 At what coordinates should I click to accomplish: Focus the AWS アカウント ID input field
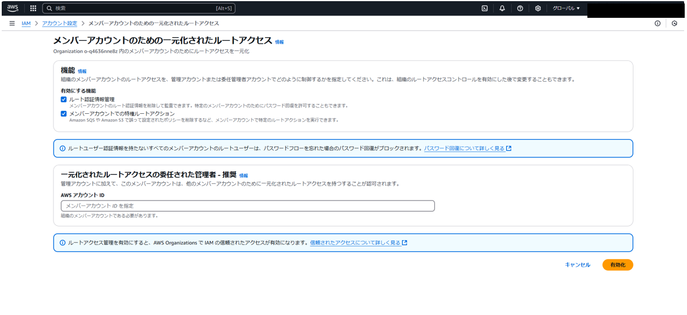click(x=248, y=206)
